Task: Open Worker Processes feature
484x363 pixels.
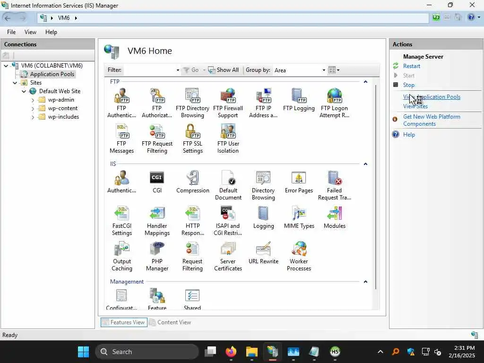Action: click(x=299, y=256)
